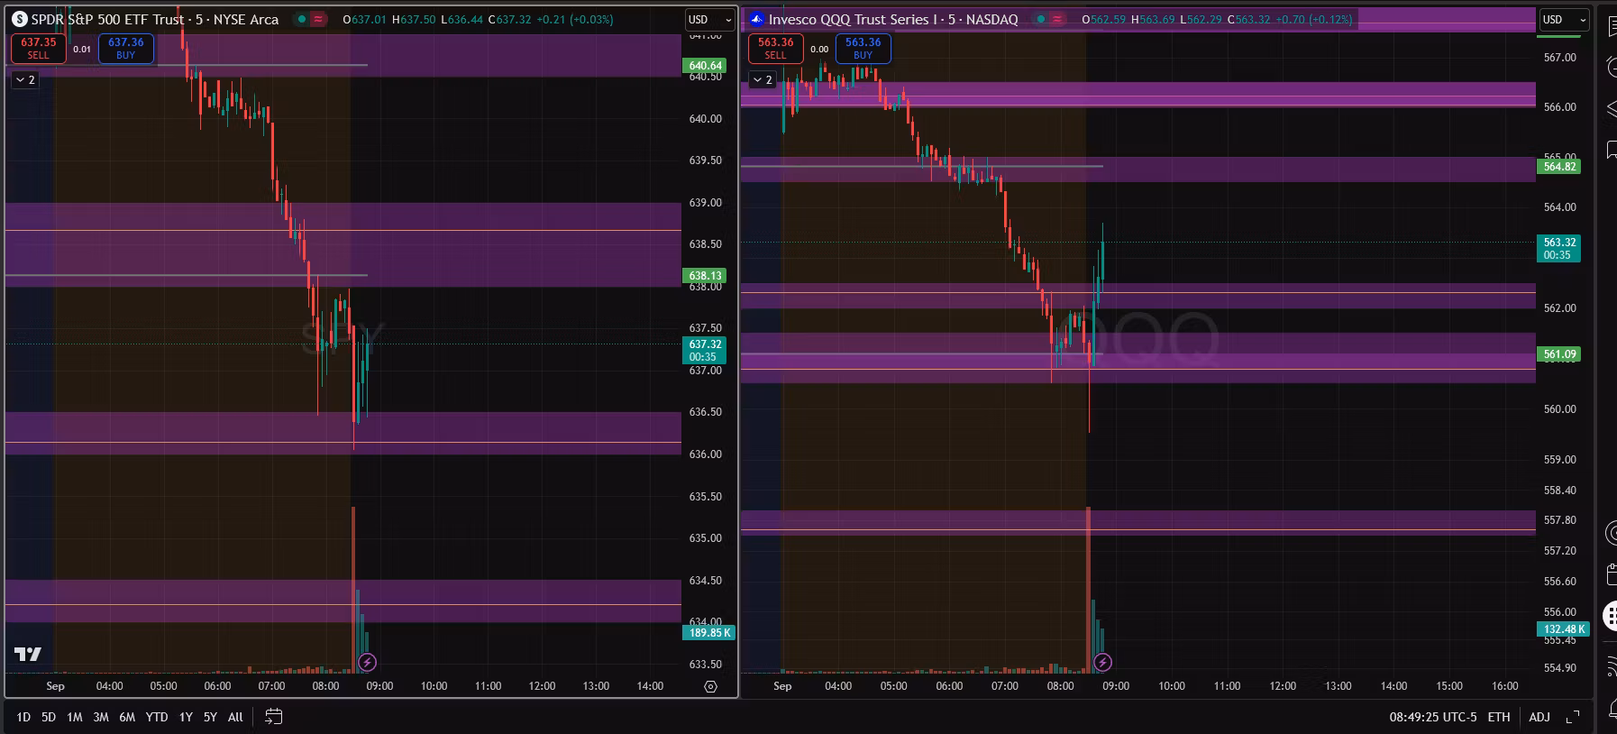Select the 1Y time range
This screenshot has width=1617, height=734.
[x=186, y=717]
